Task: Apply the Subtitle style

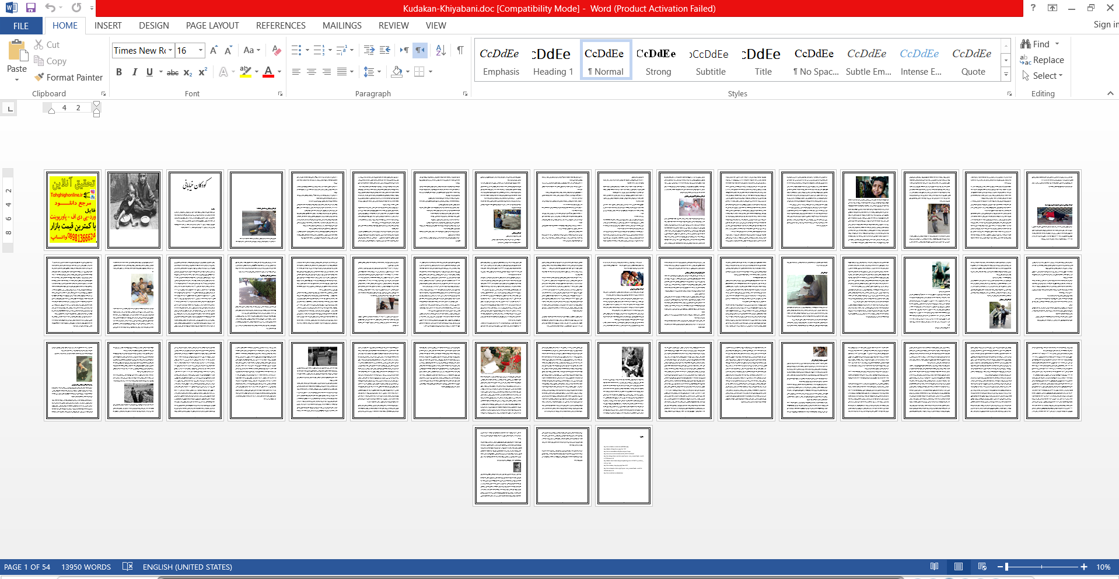Action: [711, 61]
